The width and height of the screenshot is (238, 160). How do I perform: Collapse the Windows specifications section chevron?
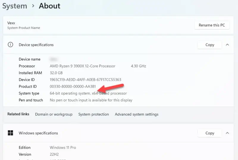pos(227,133)
